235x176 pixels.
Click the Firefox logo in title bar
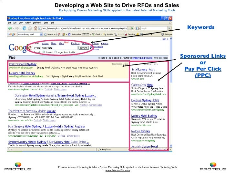click(9, 18)
